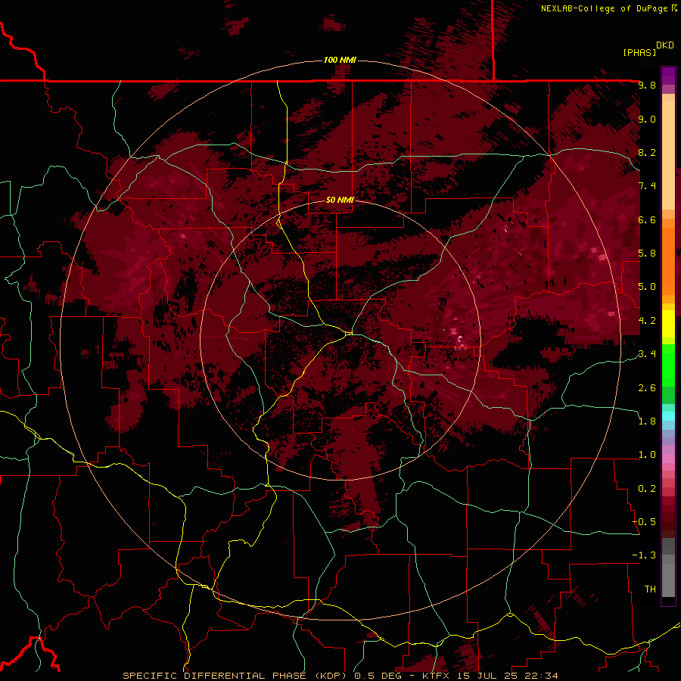Click the TH threshold label on legend

coord(650,589)
